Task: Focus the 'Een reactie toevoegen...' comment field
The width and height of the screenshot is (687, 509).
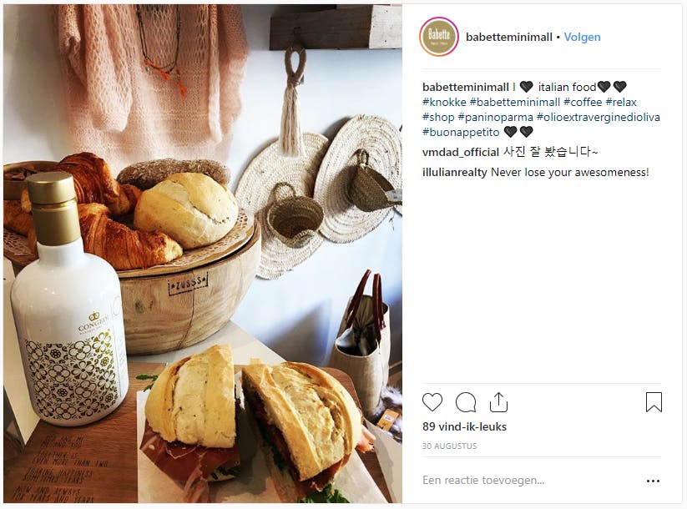Action: click(529, 480)
